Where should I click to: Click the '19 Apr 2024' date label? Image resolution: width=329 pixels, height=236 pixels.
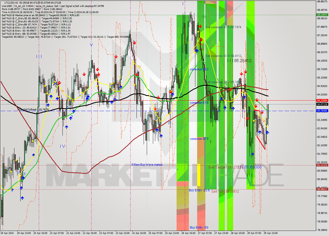7,233
